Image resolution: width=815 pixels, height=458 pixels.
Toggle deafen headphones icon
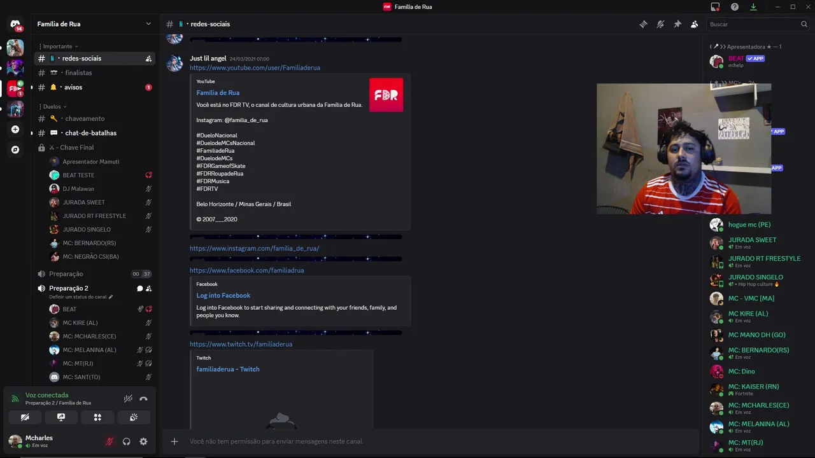point(127,441)
